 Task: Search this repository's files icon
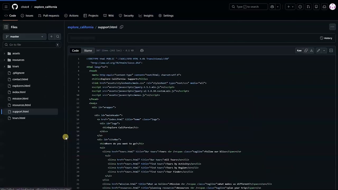coord(58,36)
